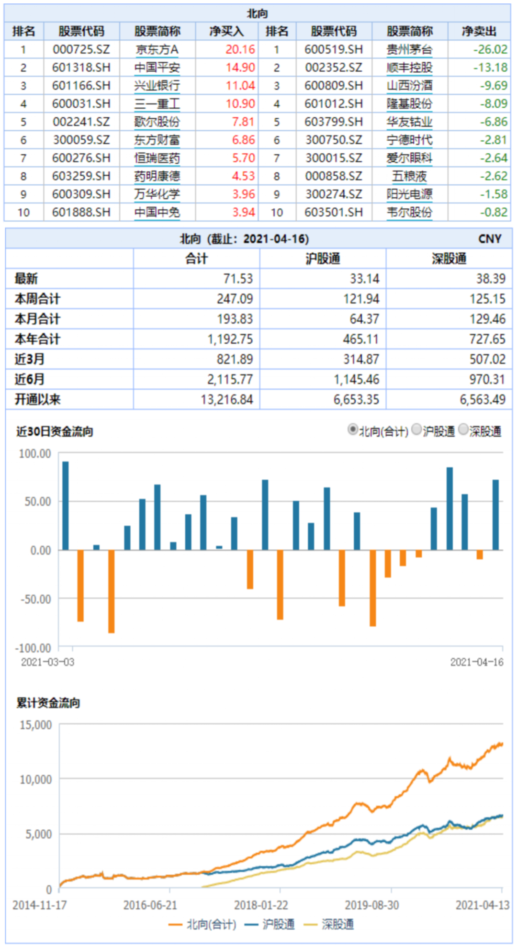Image resolution: width=517 pixels, height=948 pixels.
Task: Open the 万华化学 stock link
Action: (x=157, y=194)
